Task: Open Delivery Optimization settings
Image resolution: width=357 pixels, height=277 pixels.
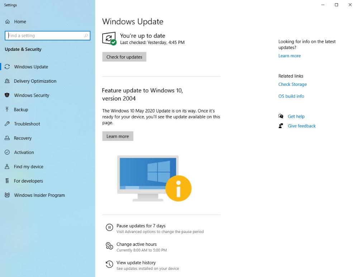Action: (x=35, y=81)
